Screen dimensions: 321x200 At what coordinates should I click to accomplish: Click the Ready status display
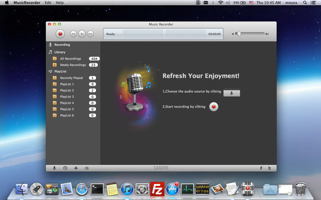click(x=111, y=34)
